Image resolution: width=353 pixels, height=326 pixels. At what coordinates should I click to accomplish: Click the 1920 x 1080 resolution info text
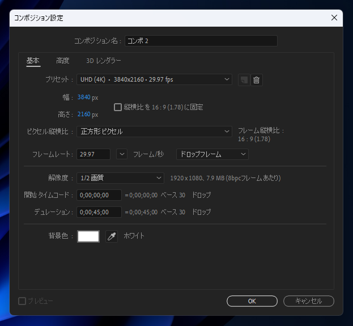click(x=226, y=178)
